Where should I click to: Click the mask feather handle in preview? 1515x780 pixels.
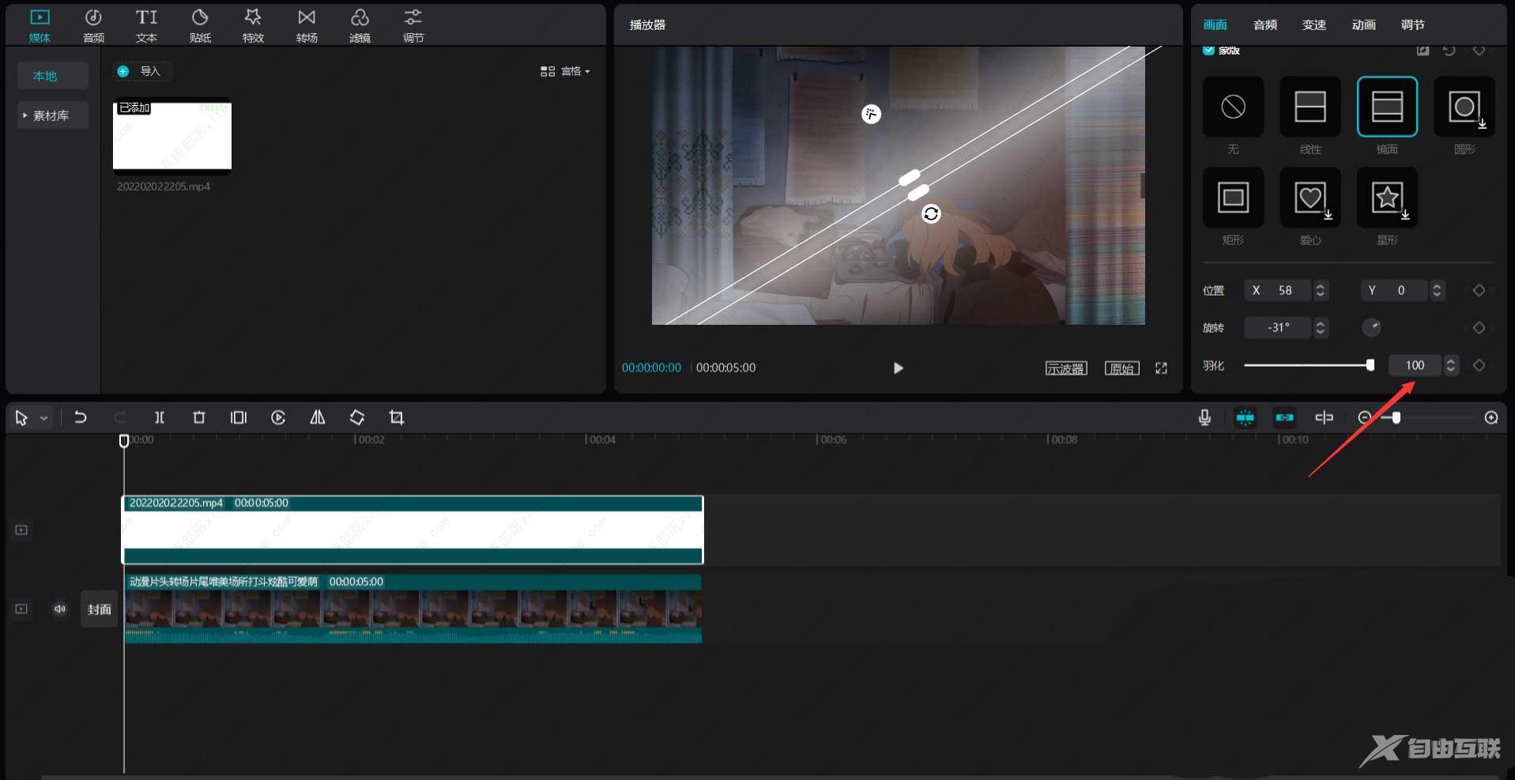[x=871, y=115]
